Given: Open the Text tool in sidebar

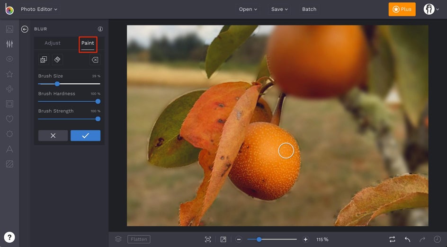Looking at the screenshot, I should click(9, 149).
